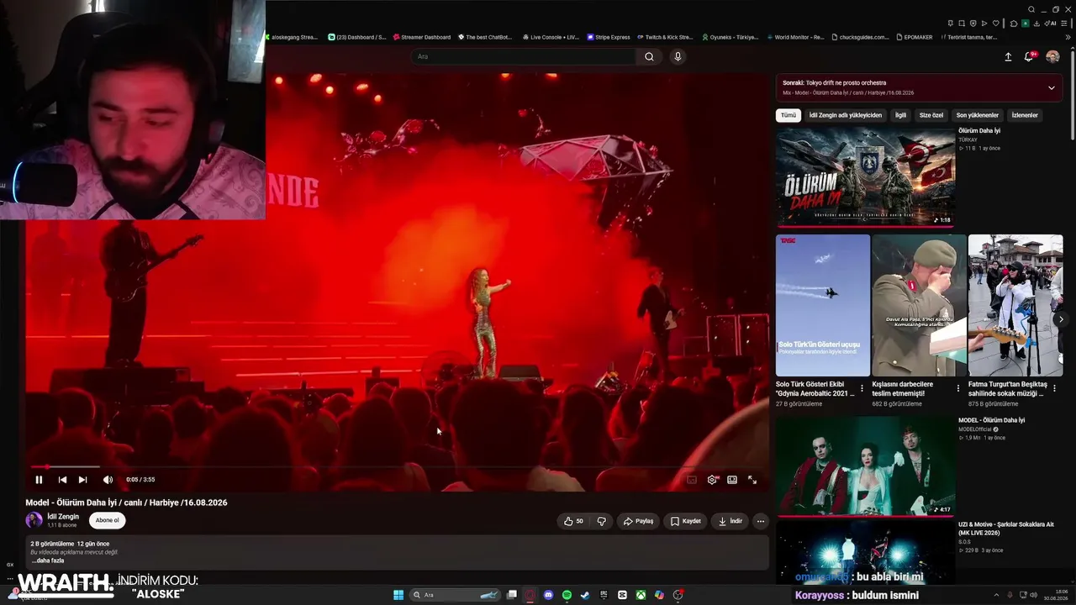Open the chucksguides.com bookmark
Screen dimensions: 1076x605
[861, 37]
